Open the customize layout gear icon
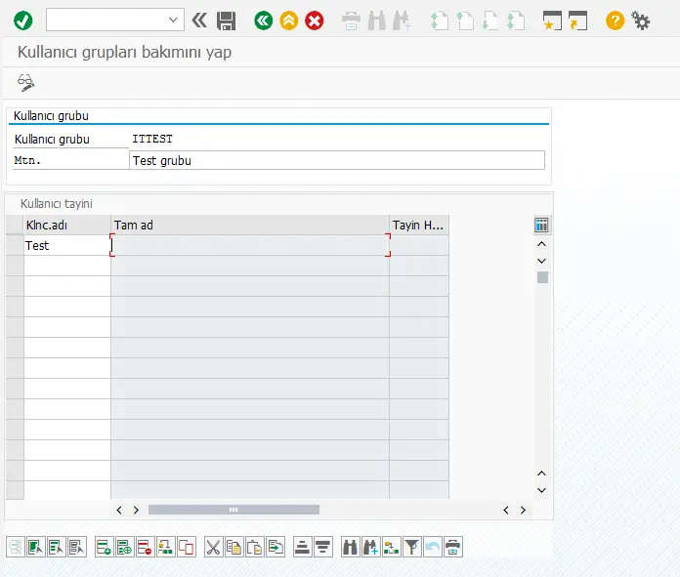Image resolution: width=680 pixels, height=577 pixels. (x=641, y=21)
